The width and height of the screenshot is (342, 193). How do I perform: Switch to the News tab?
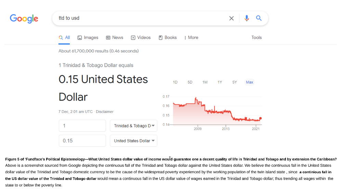(115, 38)
